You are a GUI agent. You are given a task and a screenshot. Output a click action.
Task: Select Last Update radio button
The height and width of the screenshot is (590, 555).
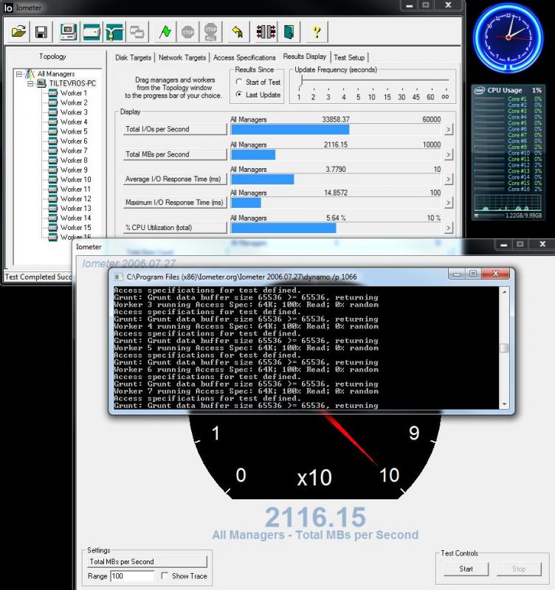point(238,94)
